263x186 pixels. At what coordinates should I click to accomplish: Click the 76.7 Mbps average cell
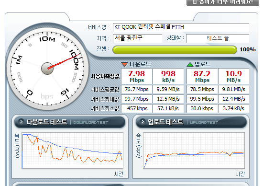[x=137, y=89]
